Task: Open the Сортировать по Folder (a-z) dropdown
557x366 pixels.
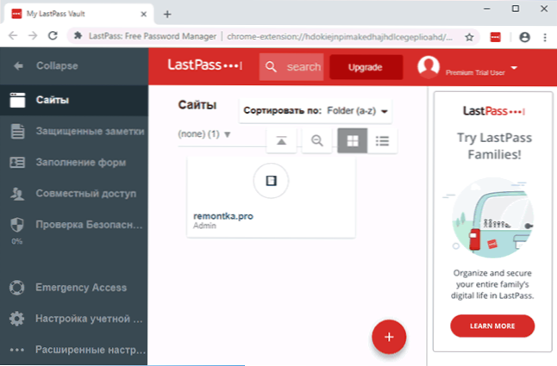Action: point(316,111)
